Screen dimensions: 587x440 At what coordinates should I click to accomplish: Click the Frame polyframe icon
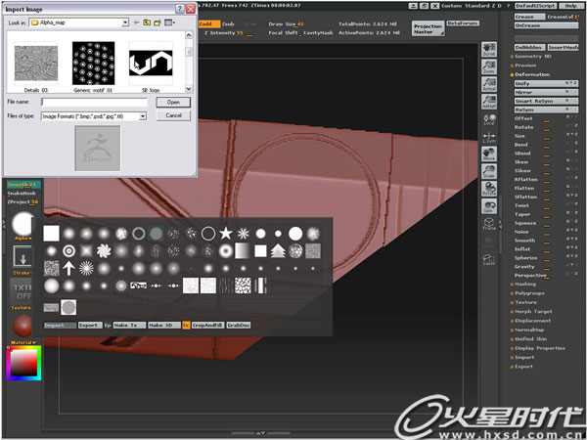pos(489,223)
